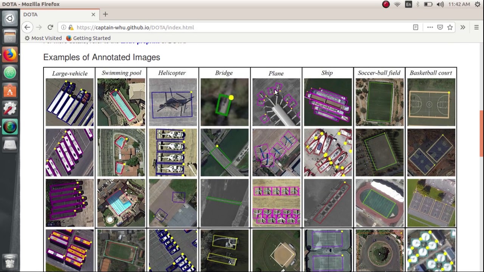Click first Ship image with docked barges

pyautogui.click(x=328, y=102)
